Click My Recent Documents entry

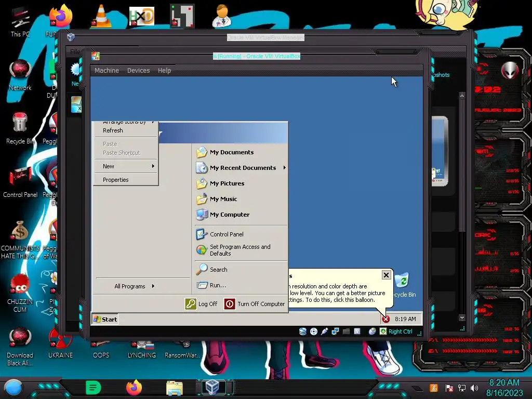pyautogui.click(x=241, y=168)
